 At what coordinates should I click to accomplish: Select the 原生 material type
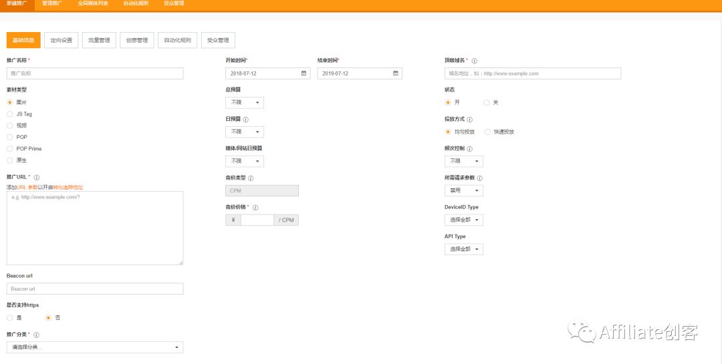[x=9, y=160]
